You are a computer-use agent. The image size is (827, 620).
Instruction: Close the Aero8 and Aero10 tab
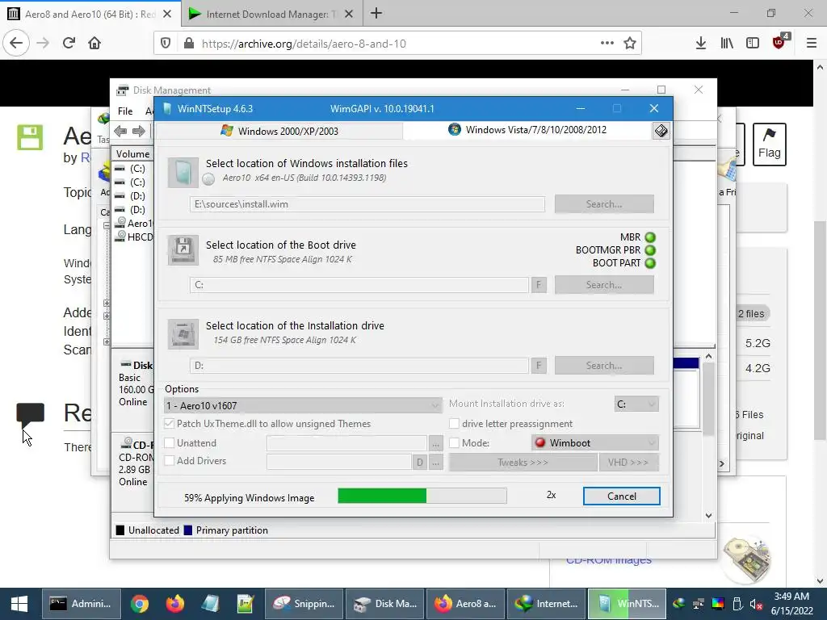(167, 15)
